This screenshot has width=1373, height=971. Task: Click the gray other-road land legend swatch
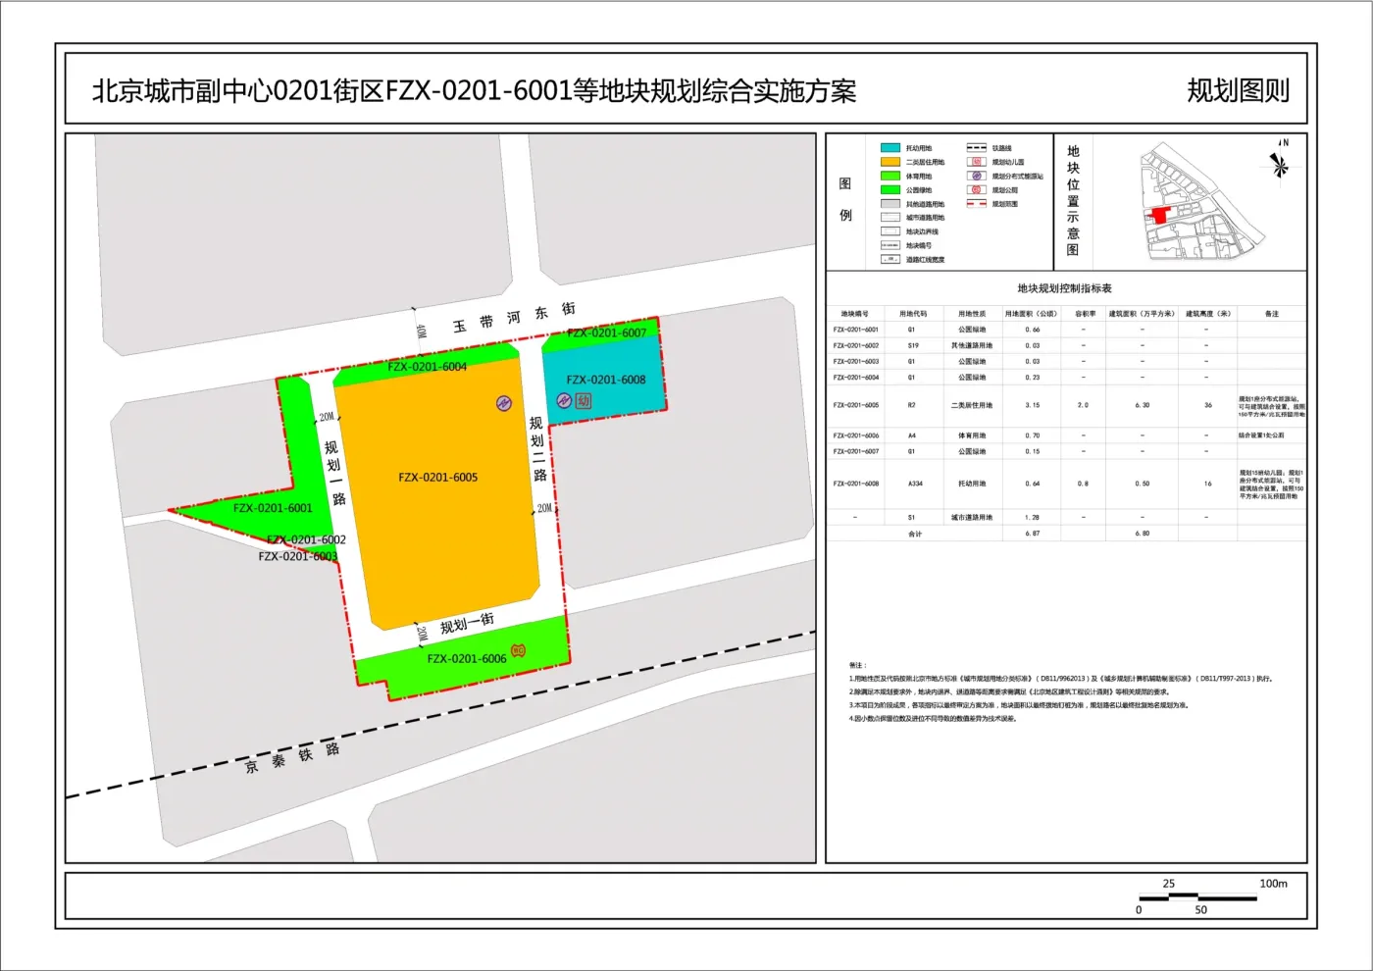[890, 204]
